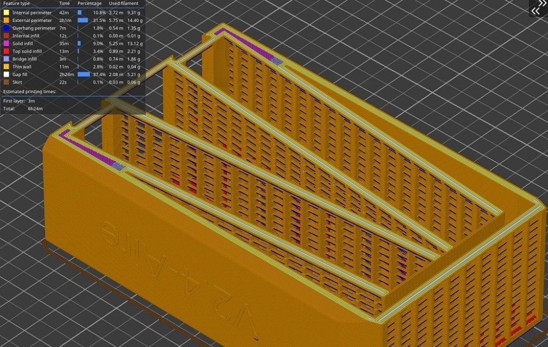Click the Overhang perimeter blue swatch

tap(6, 28)
